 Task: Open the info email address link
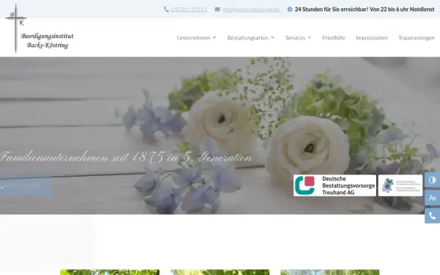coord(251,10)
